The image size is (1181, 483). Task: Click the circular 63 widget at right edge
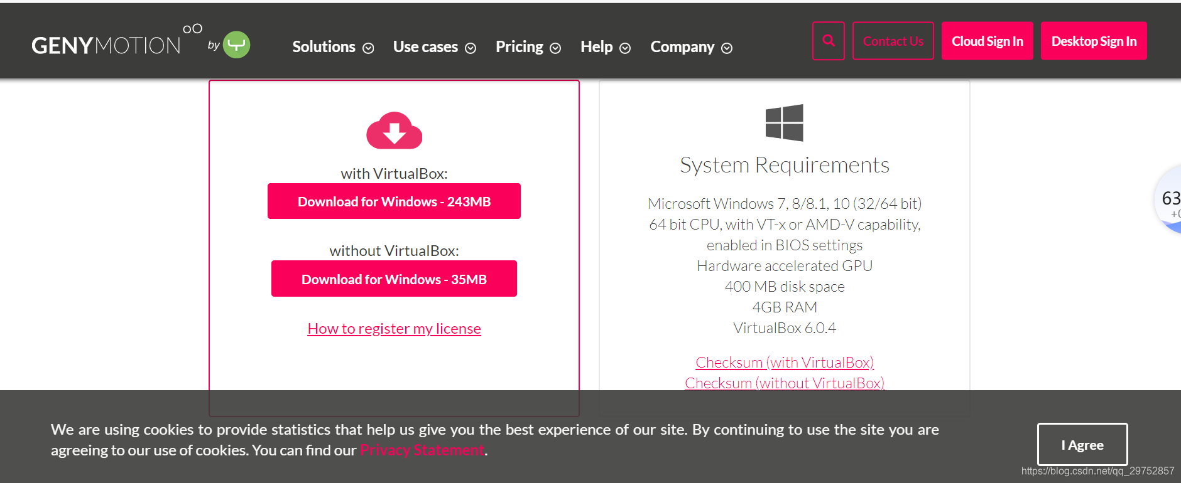1169,199
